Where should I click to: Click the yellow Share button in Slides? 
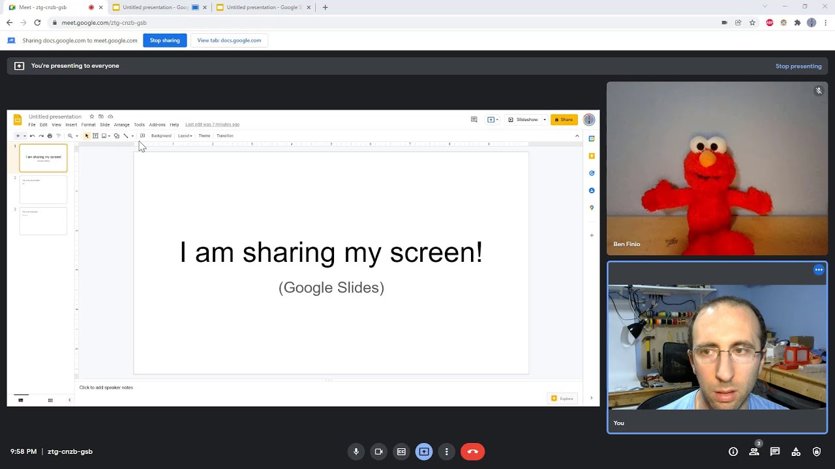[x=564, y=120]
